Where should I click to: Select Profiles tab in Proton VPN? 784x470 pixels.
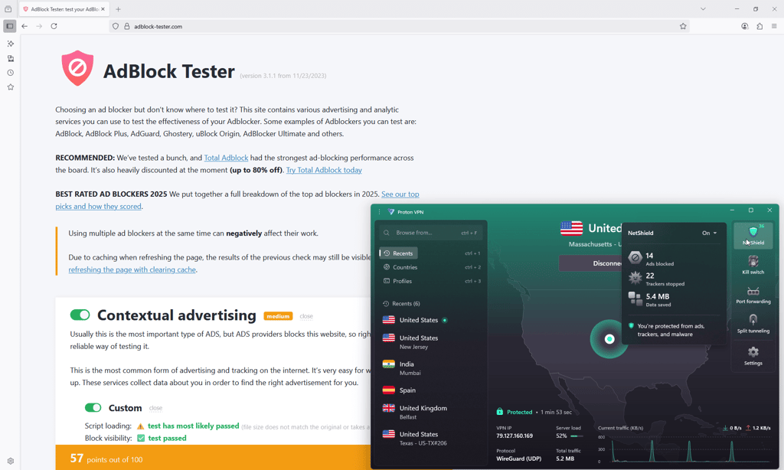tap(398, 281)
